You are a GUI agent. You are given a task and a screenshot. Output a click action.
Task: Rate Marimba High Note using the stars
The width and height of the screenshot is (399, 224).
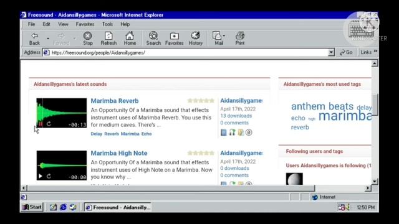(x=201, y=153)
